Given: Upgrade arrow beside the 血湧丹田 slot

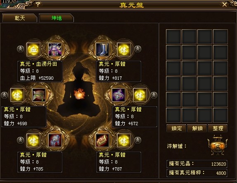Looking at the screenshot, I should [x=20, y=49].
